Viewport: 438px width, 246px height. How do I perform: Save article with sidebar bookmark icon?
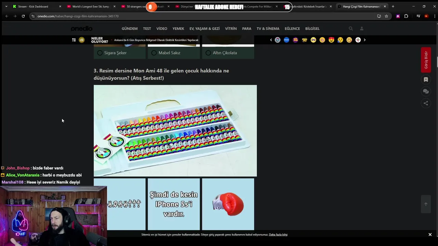[x=426, y=80]
